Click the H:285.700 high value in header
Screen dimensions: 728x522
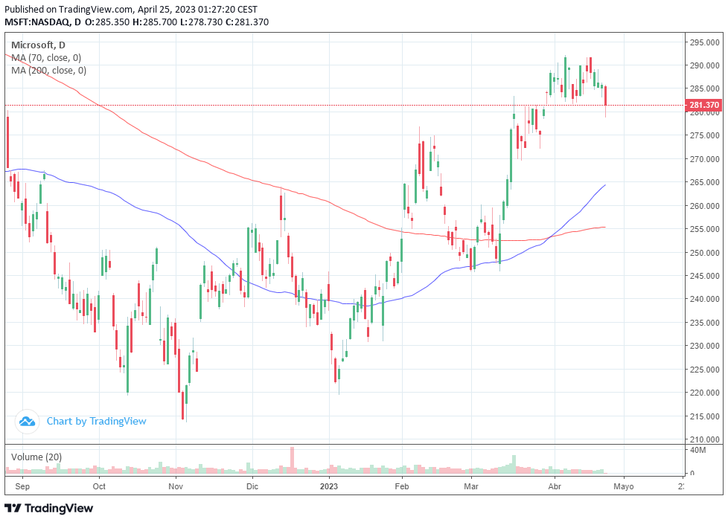click(155, 22)
